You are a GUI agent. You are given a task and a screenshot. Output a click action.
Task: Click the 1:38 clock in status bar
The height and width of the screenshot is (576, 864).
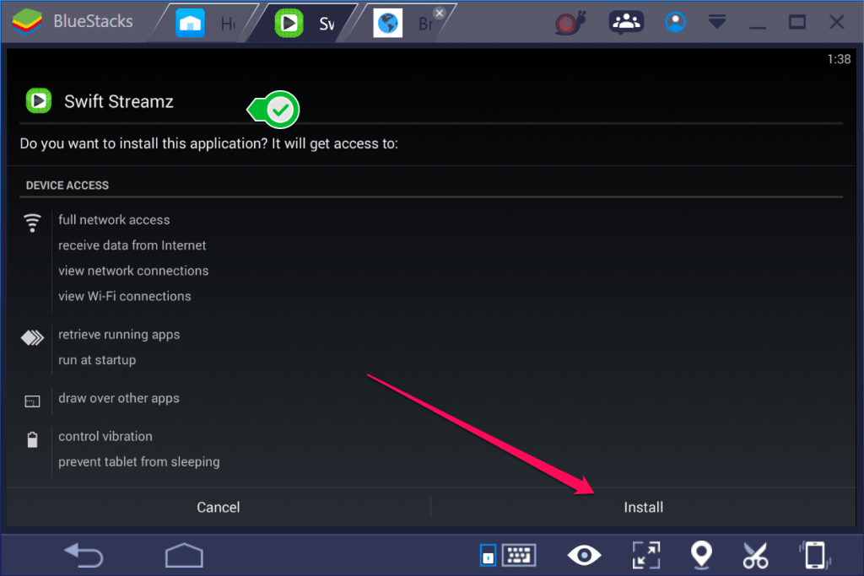coord(839,59)
